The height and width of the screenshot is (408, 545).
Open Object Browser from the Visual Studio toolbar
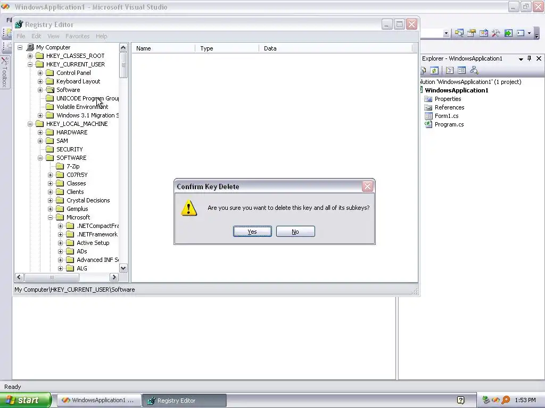(x=483, y=33)
